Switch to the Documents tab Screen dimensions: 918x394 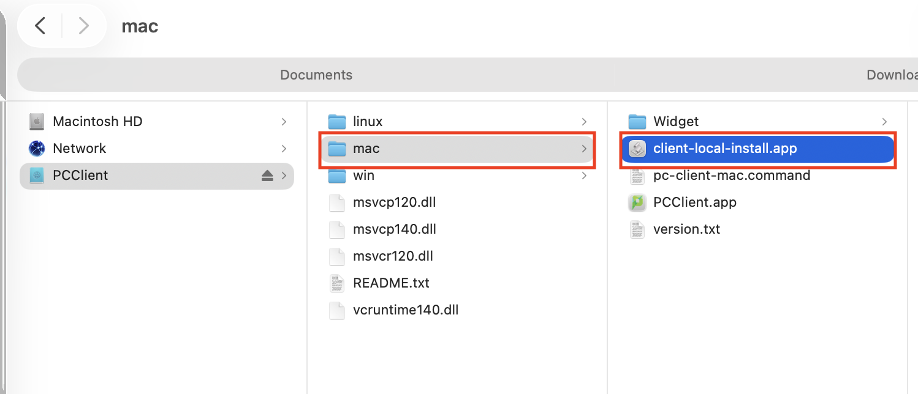pyautogui.click(x=316, y=75)
